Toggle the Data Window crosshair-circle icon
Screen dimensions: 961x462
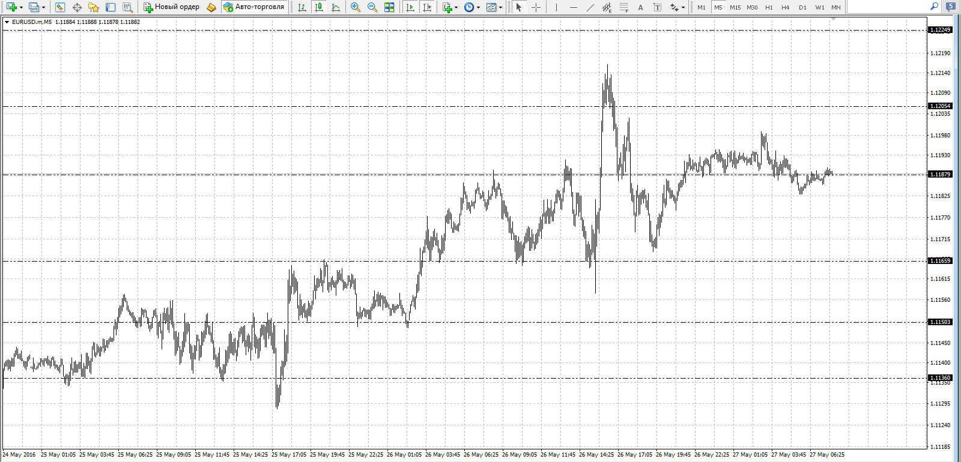tap(77, 7)
